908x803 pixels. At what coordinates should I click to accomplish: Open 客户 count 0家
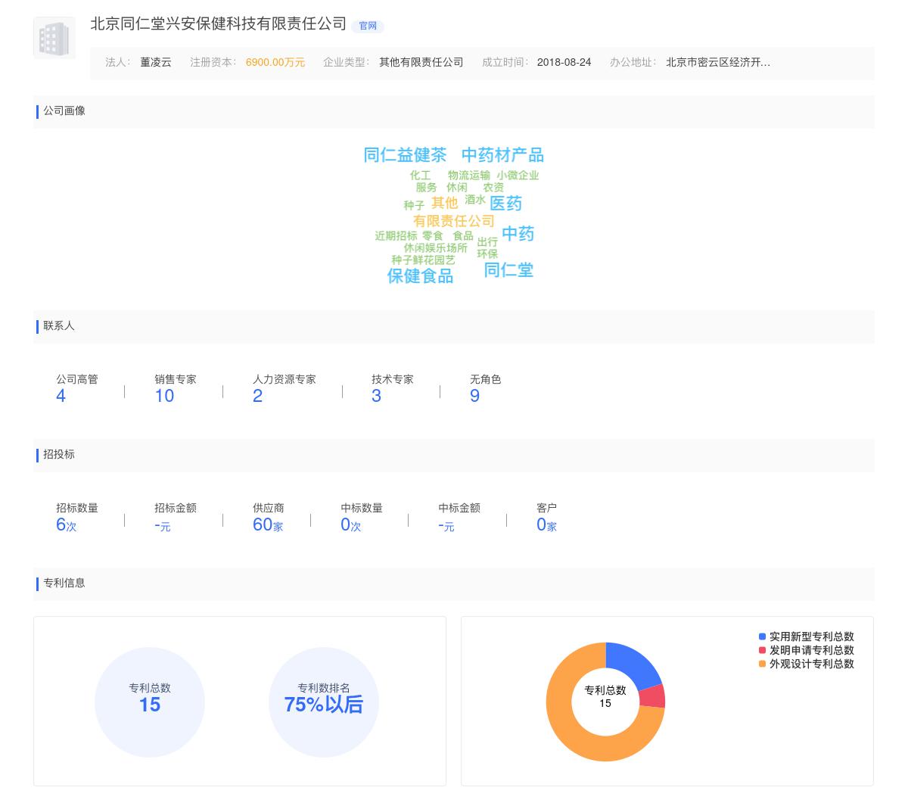[546, 524]
